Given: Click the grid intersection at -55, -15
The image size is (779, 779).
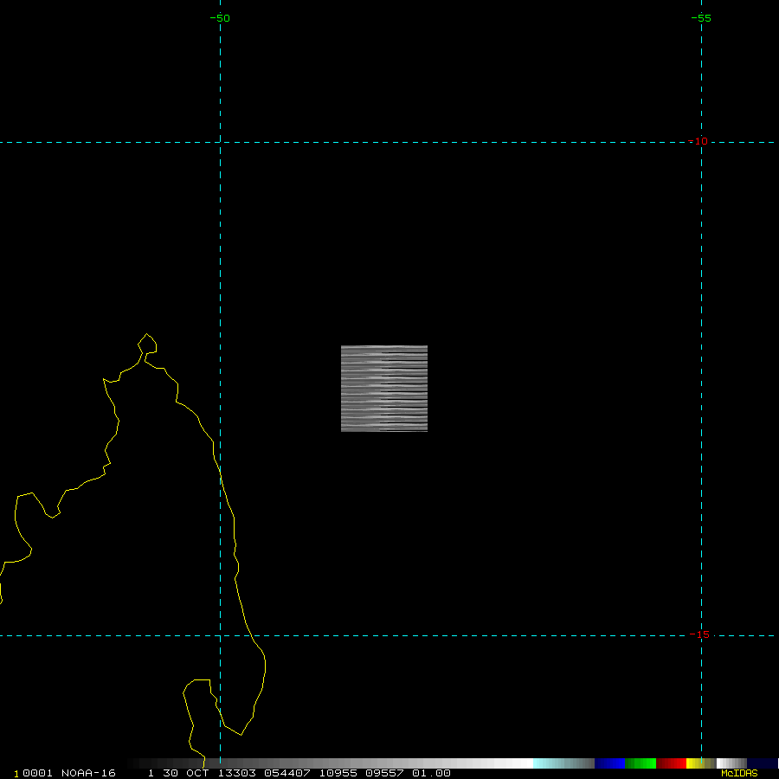Looking at the screenshot, I should [701, 635].
